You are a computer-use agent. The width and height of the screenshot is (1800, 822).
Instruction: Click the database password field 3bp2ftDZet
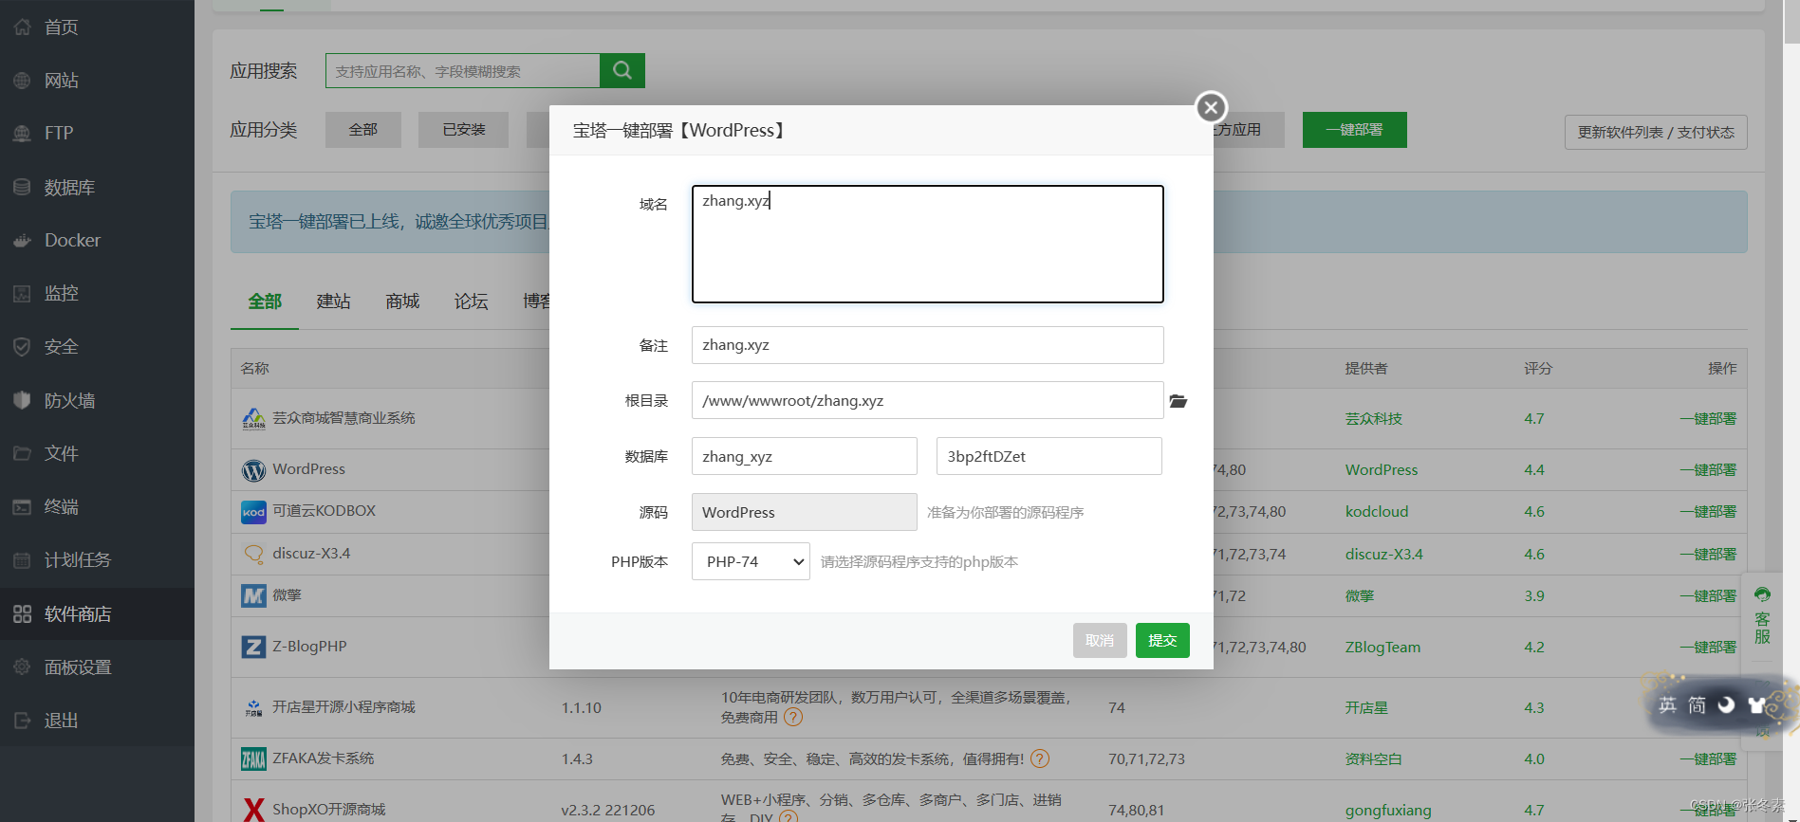coord(1049,456)
